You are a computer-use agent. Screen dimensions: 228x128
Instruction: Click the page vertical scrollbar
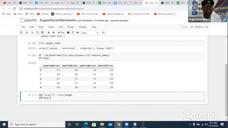(226, 90)
